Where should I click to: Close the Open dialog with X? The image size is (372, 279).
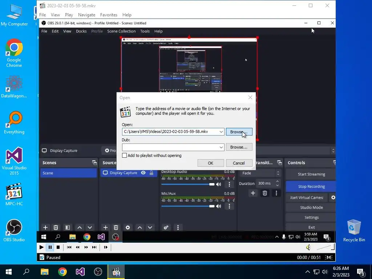coord(250,97)
